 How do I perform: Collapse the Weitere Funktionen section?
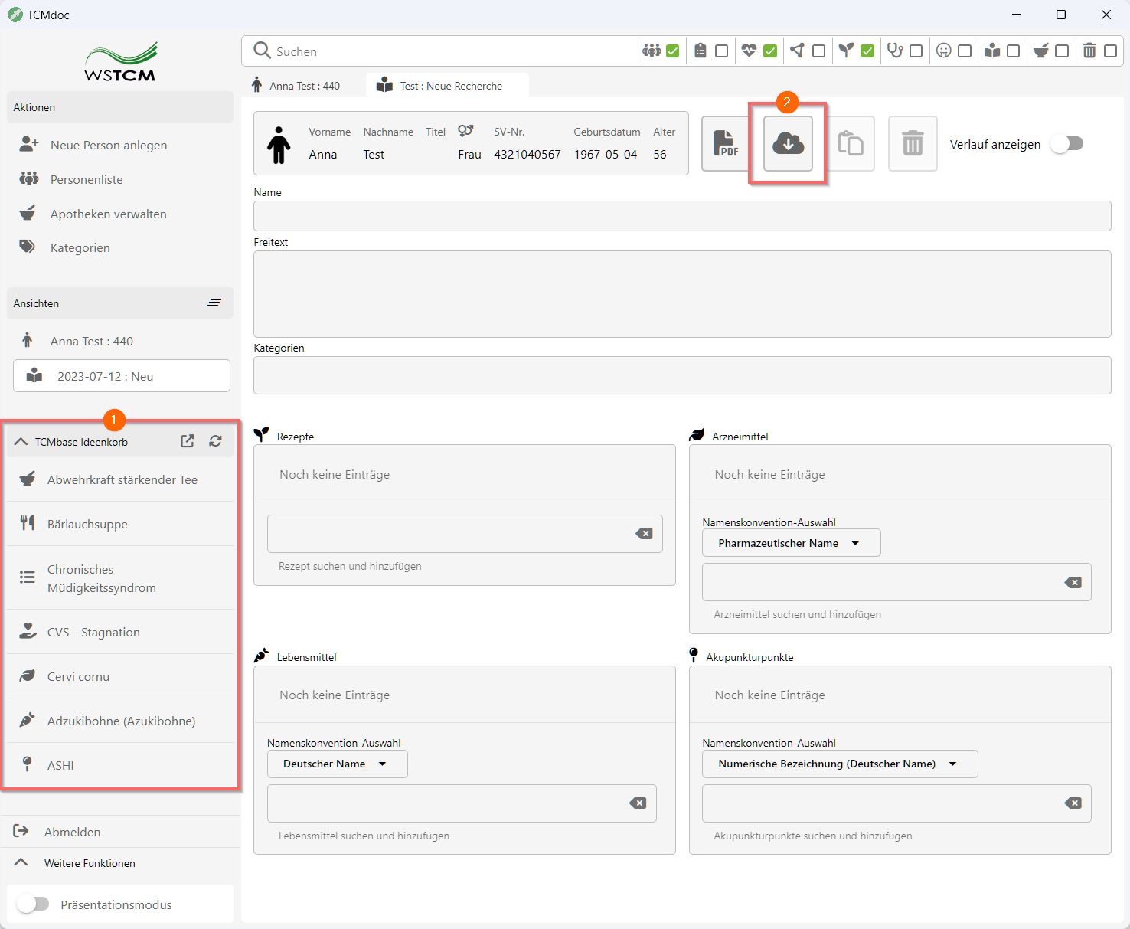(x=21, y=863)
